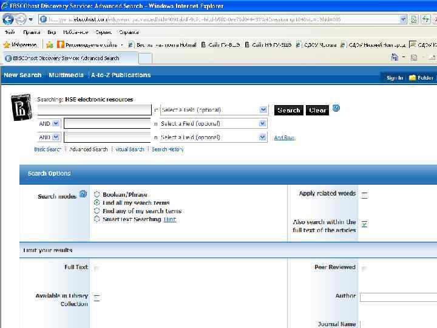Open third Select a Field dropdown
Screen dimensions: 437x328
pyautogui.click(x=214, y=137)
